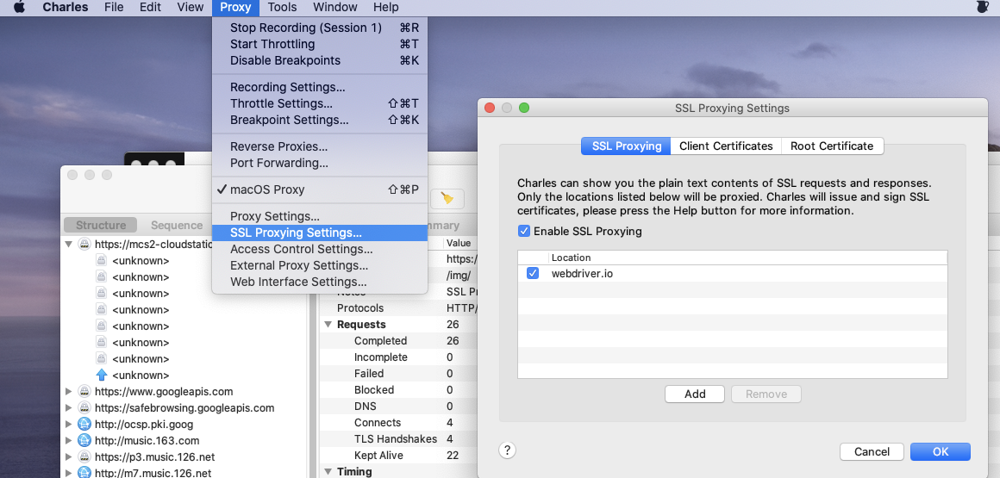Click the OK button
The width and height of the screenshot is (1000, 478).
tap(940, 452)
